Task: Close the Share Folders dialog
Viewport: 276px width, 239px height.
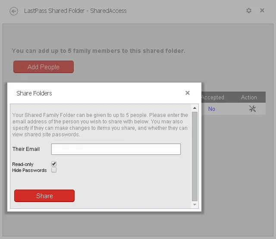Action: point(188,93)
